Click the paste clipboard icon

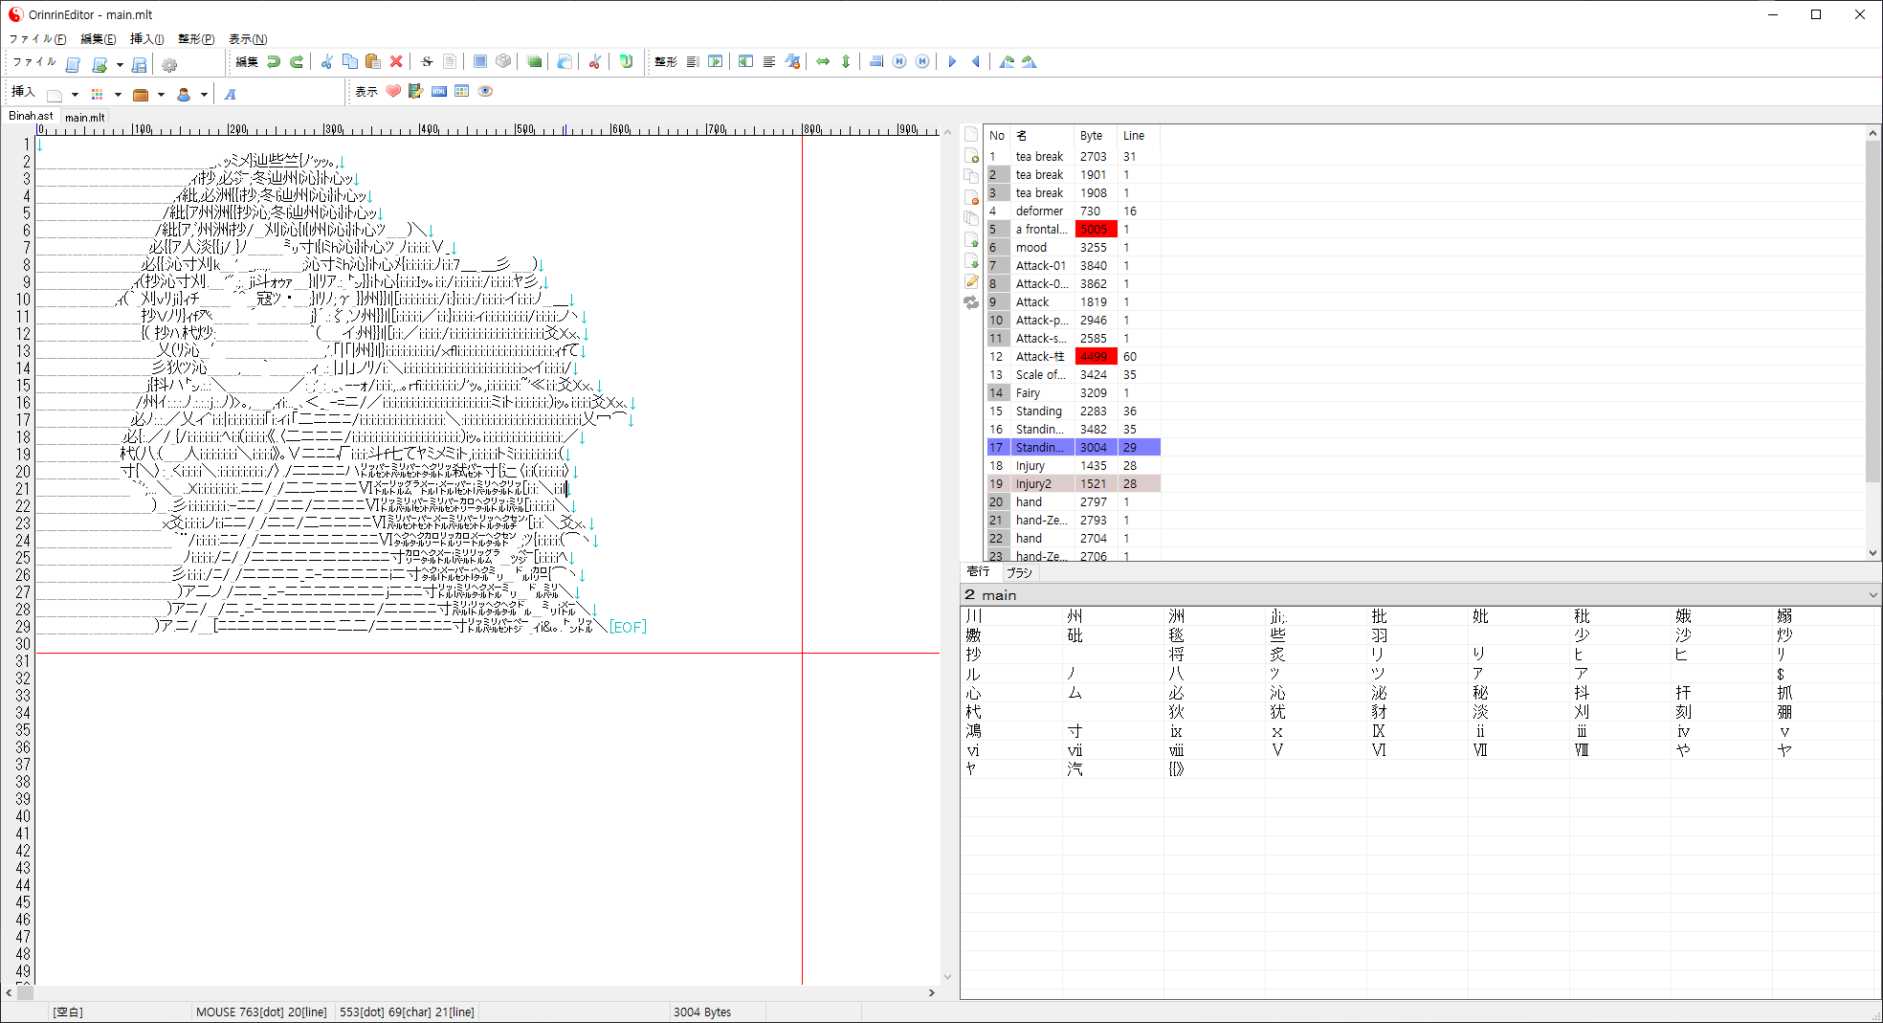[x=373, y=62]
